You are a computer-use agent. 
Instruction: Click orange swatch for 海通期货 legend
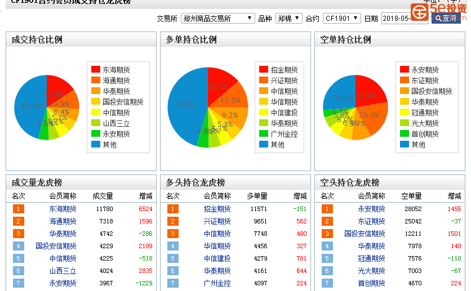click(96, 80)
